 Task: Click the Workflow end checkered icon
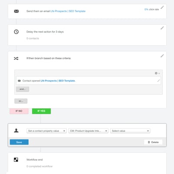[16, 160]
